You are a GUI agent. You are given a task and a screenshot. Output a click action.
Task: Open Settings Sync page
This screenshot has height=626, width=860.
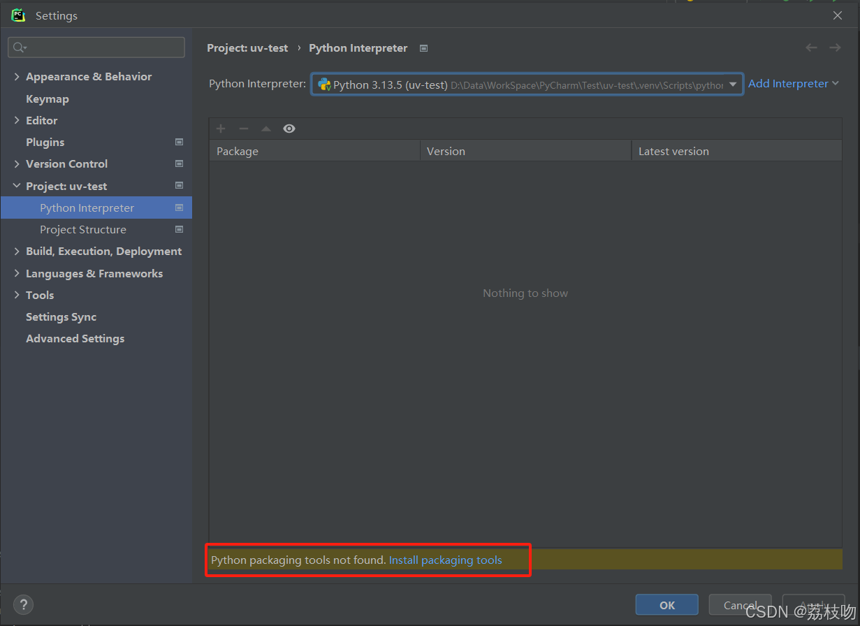(61, 316)
